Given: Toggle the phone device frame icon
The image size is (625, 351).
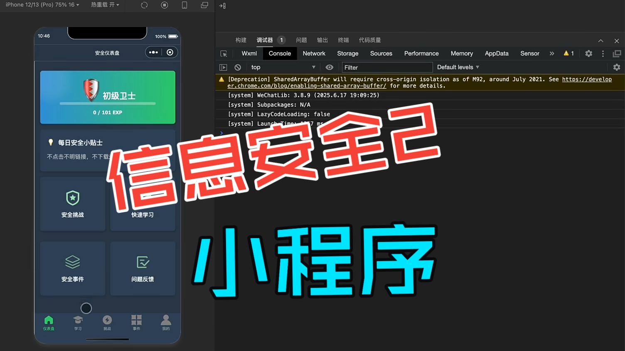Looking at the screenshot, I should tap(185, 5).
